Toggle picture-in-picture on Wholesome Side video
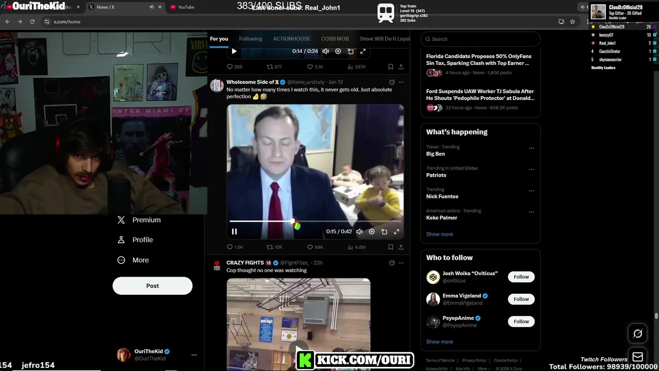659x371 pixels. [x=384, y=232]
